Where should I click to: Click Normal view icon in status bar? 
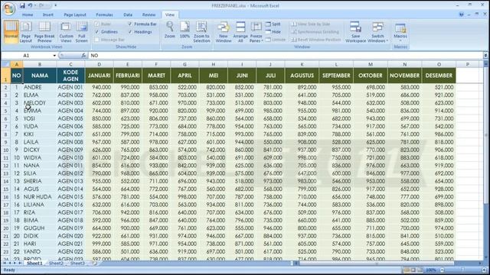pos(407,270)
